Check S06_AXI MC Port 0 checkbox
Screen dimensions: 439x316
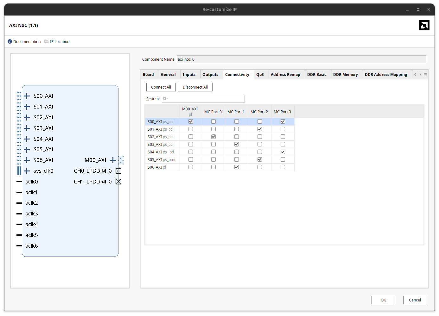[x=213, y=167]
